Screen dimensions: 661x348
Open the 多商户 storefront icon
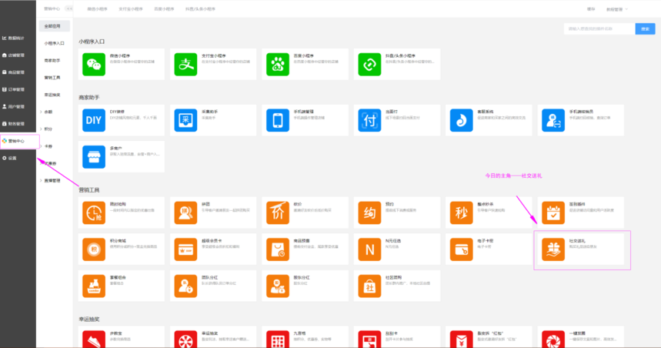click(x=94, y=157)
